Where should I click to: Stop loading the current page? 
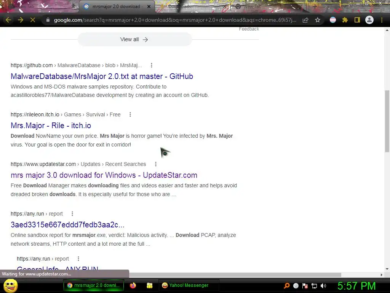[33, 20]
